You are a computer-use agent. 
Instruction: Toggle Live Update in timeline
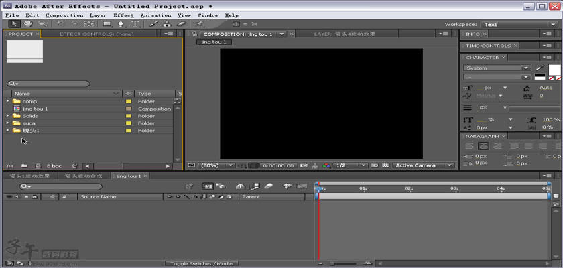click(x=207, y=186)
